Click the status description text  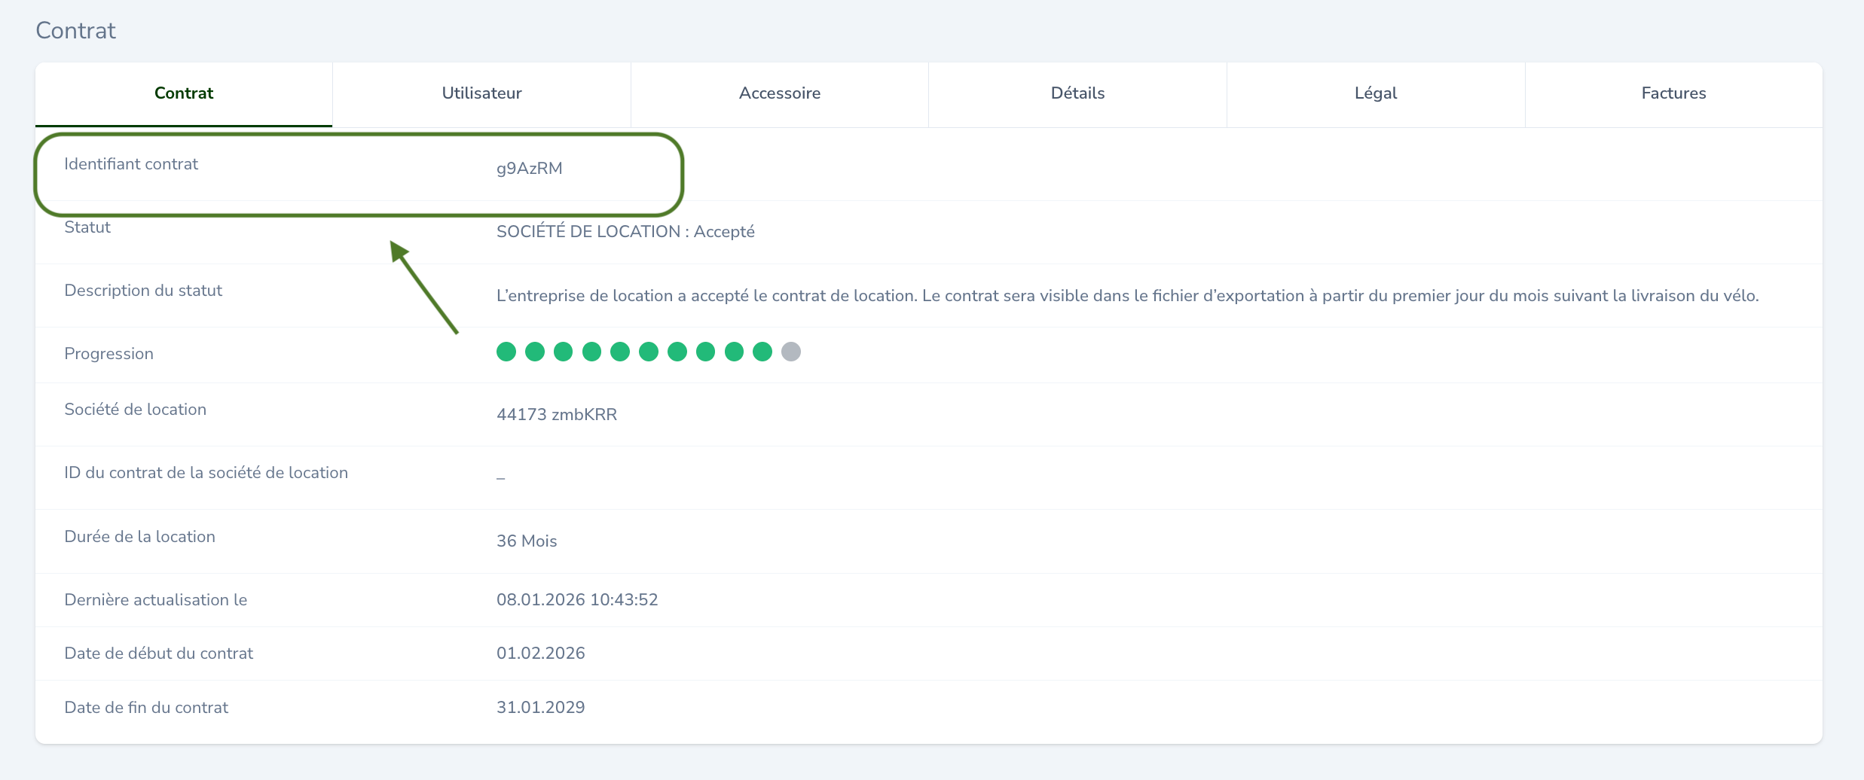pyautogui.click(x=1127, y=296)
